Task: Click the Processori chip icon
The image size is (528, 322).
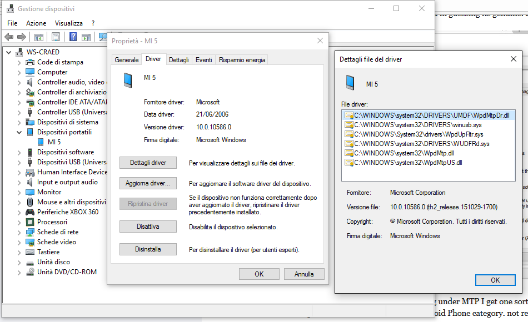Action: (30, 222)
